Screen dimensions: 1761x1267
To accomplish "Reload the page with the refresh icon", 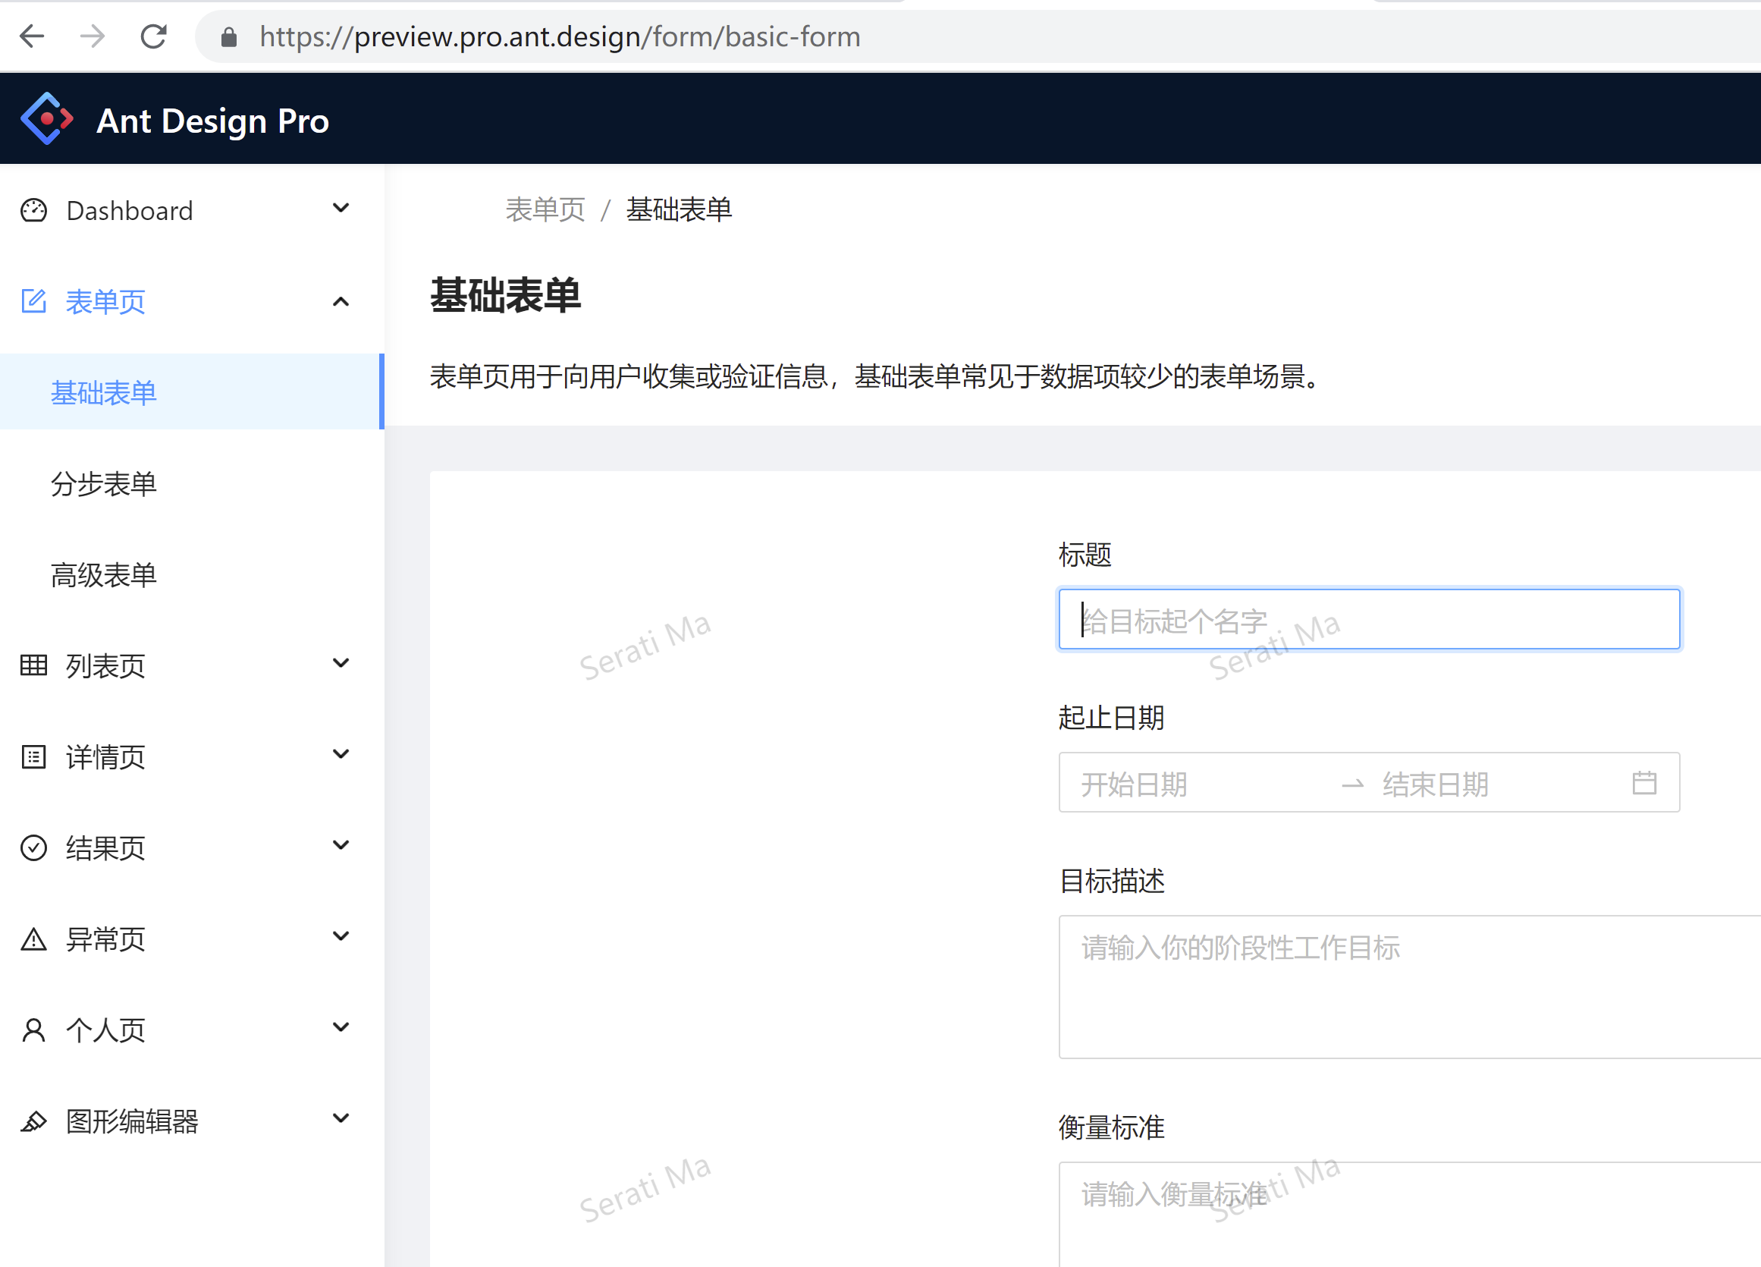I will pos(153,36).
